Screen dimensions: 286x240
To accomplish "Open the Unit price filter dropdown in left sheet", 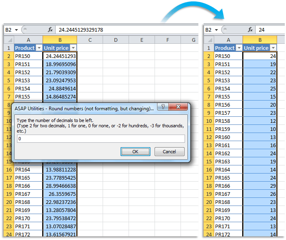I will point(73,48).
